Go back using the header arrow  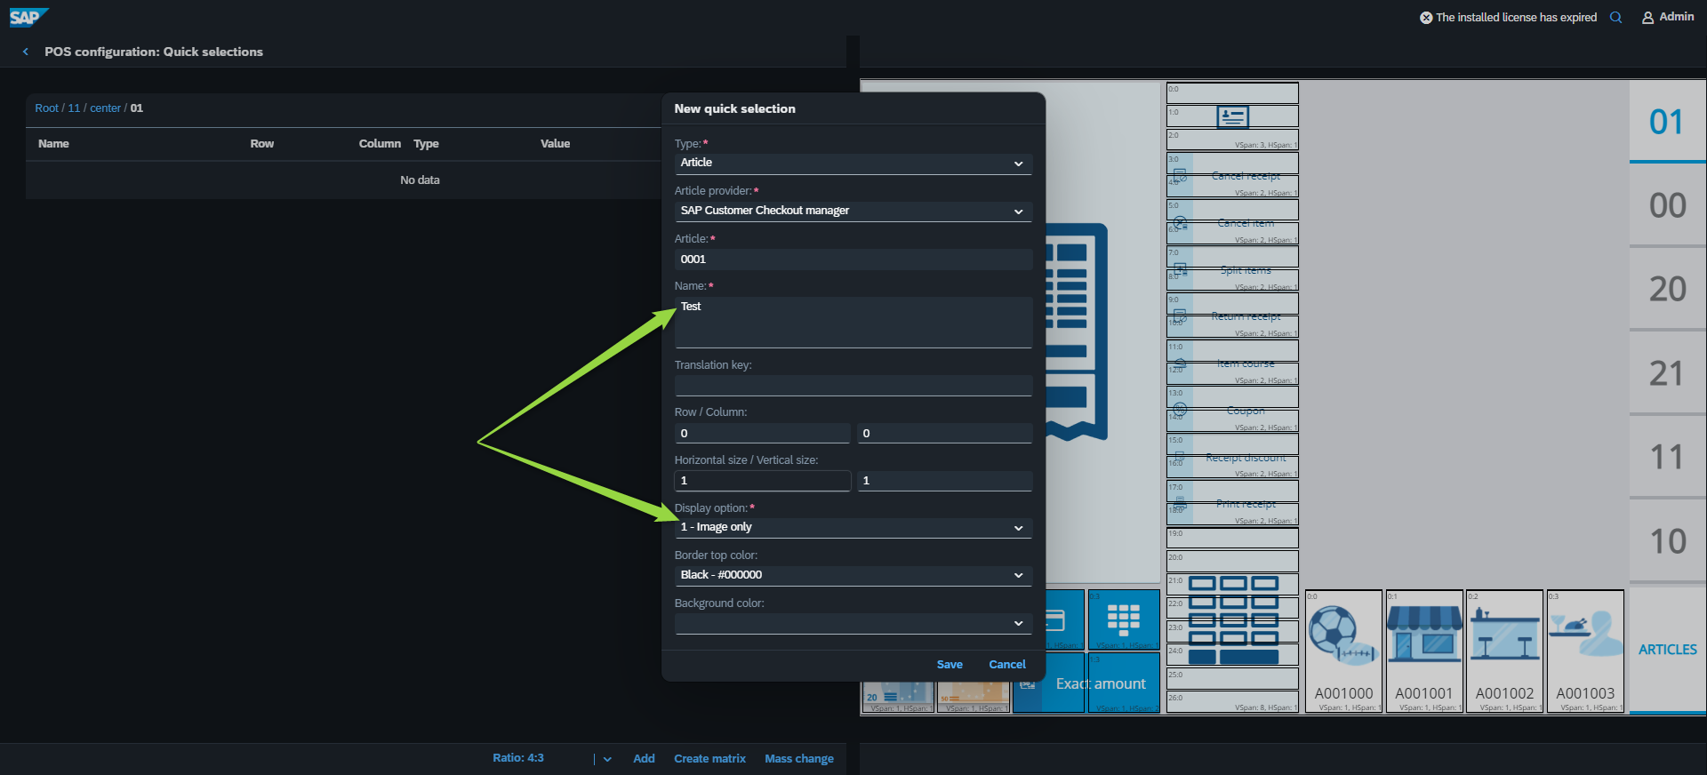point(26,52)
